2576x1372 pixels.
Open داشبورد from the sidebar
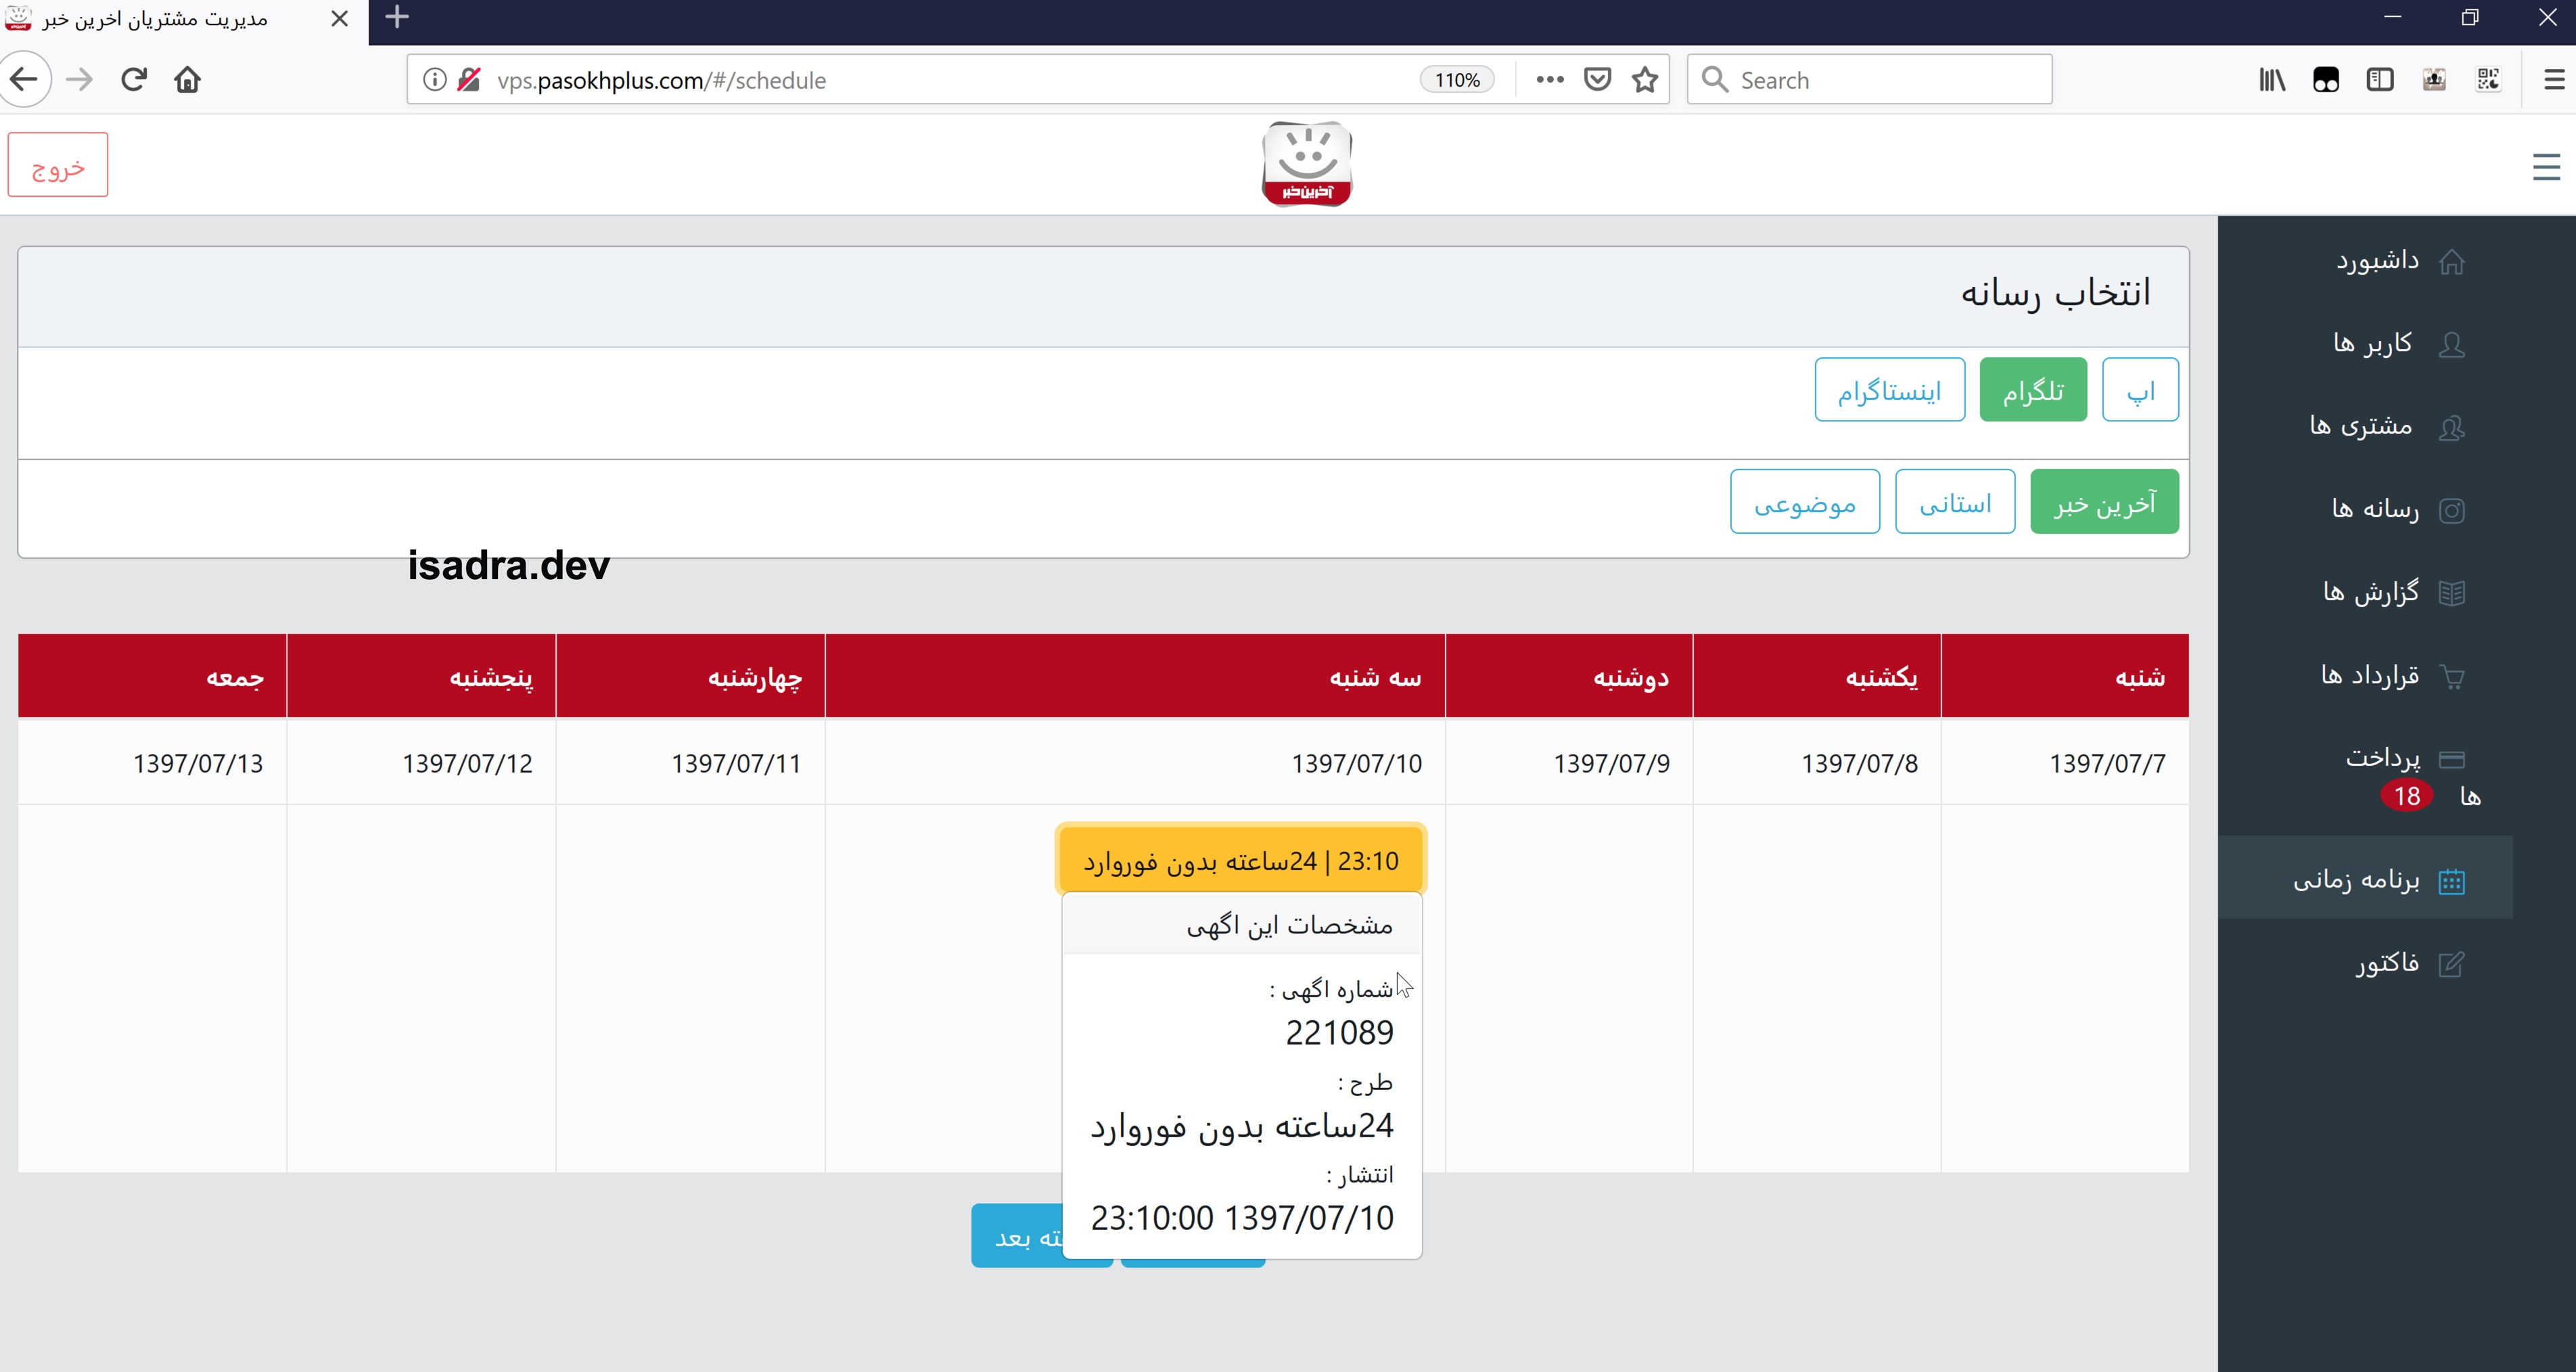pos(2377,261)
